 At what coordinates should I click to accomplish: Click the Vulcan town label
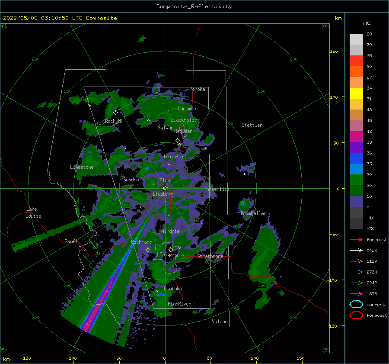click(x=220, y=322)
